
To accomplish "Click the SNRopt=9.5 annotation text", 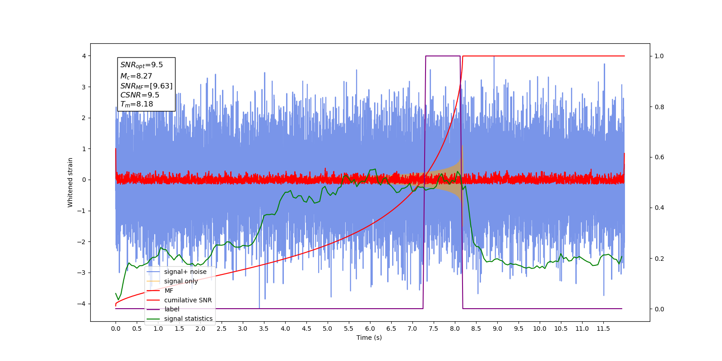I will pyautogui.click(x=142, y=65).
